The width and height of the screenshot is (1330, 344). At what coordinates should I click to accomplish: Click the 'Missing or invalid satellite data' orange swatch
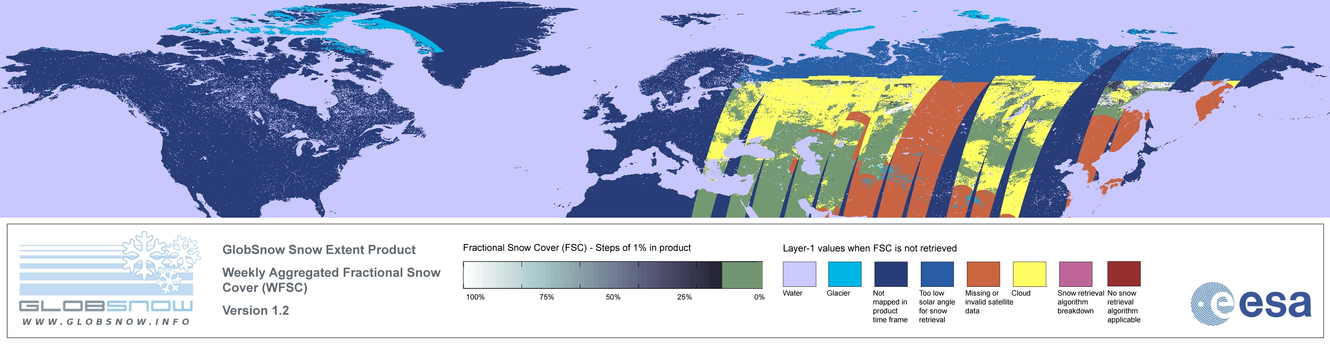[983, 274]
